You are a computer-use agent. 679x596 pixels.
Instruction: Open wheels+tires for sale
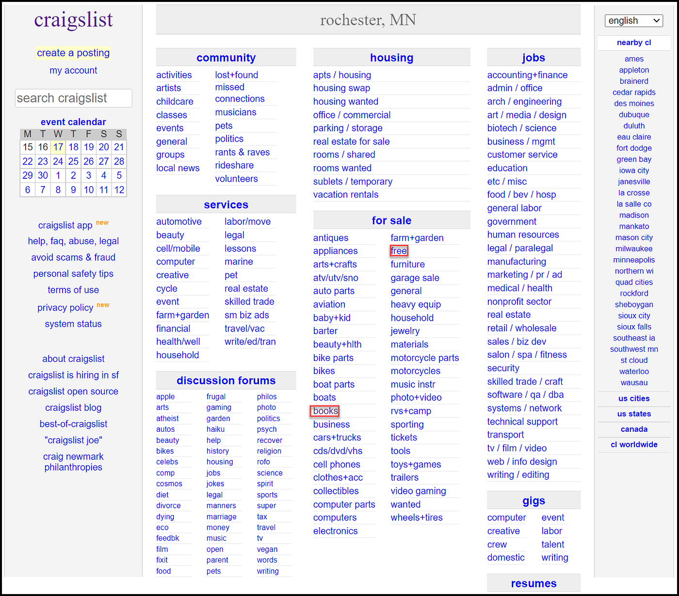pyautogui.click(x=417, y=518)
